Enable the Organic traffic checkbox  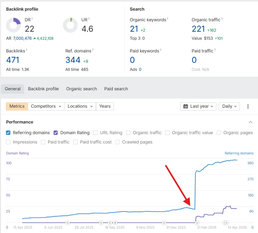128,133
